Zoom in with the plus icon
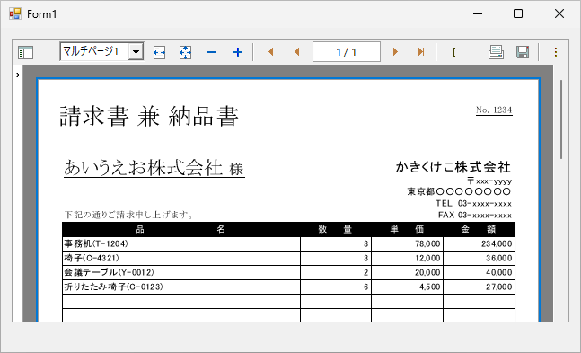The width and height of the screenshot is (581, 353). click(238, 52)
